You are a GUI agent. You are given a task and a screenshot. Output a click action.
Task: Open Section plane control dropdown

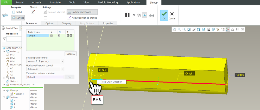45,61
